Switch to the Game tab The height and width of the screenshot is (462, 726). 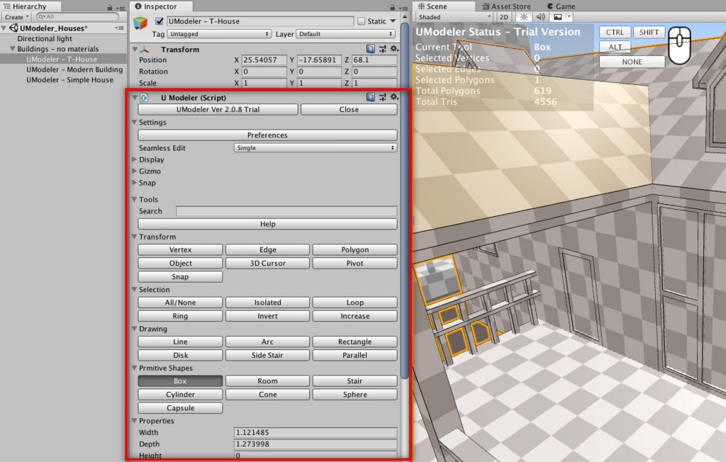(562, 6)
